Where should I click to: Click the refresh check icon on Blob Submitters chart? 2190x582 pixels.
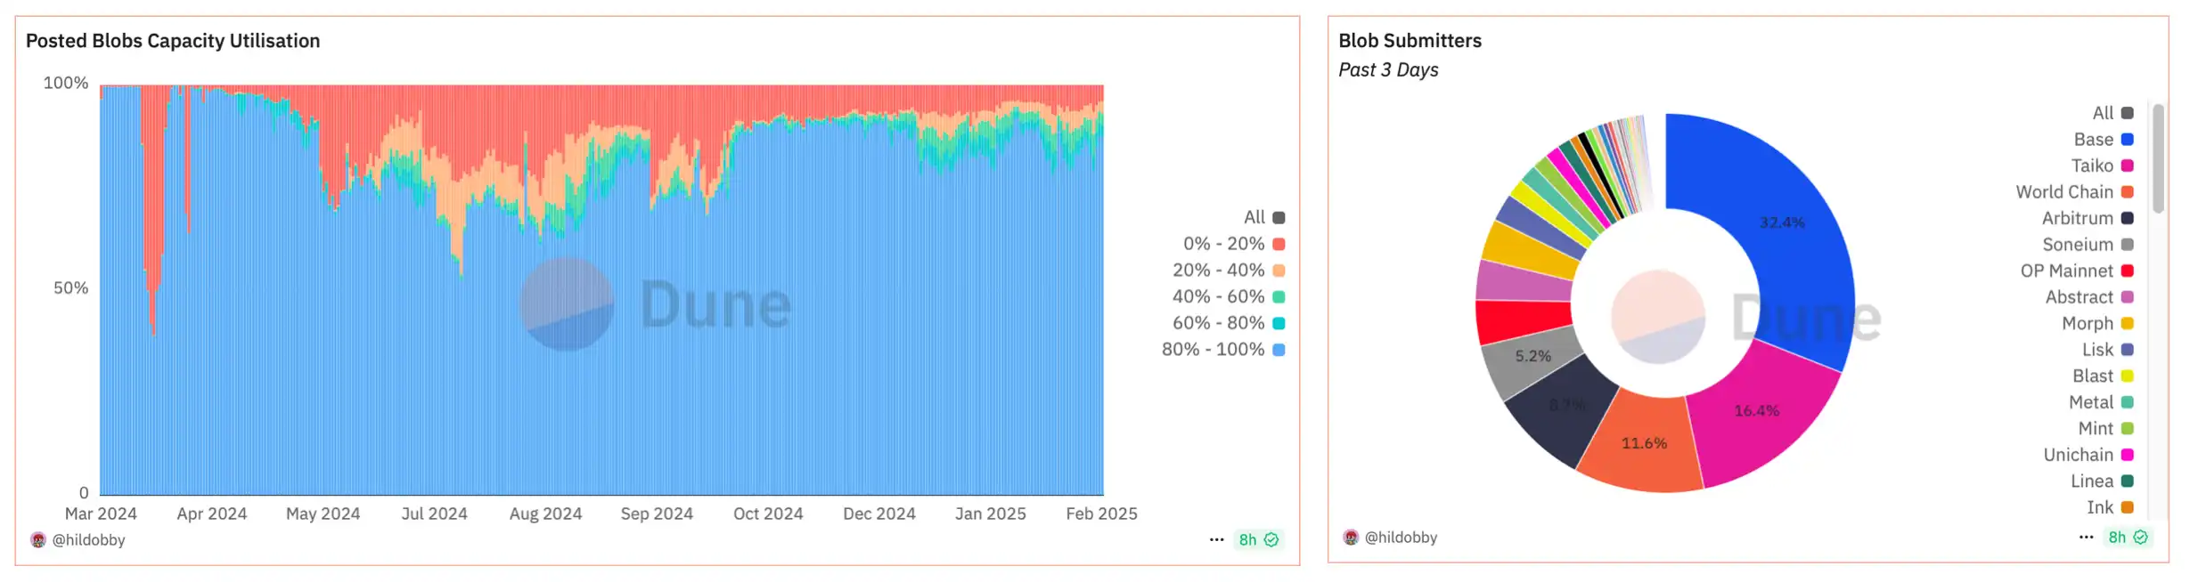(x=2140, y=538)
